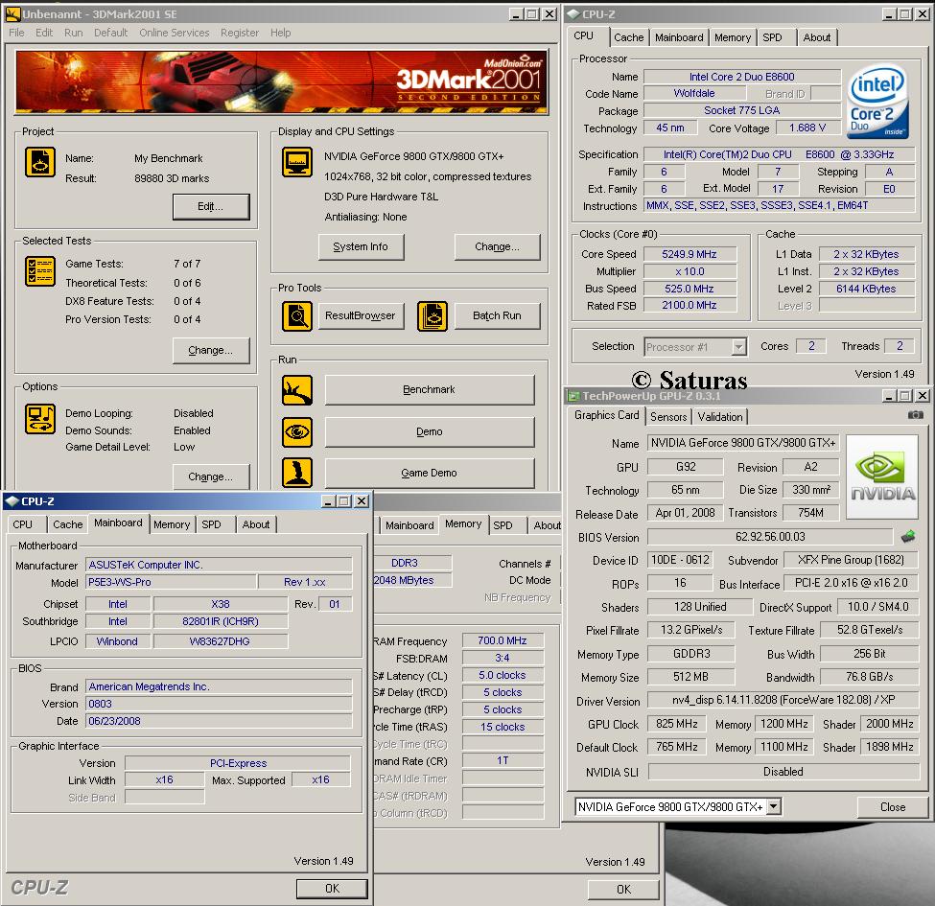
Task: Start the Benchmark run button
Action: click(x=430, y=390)
